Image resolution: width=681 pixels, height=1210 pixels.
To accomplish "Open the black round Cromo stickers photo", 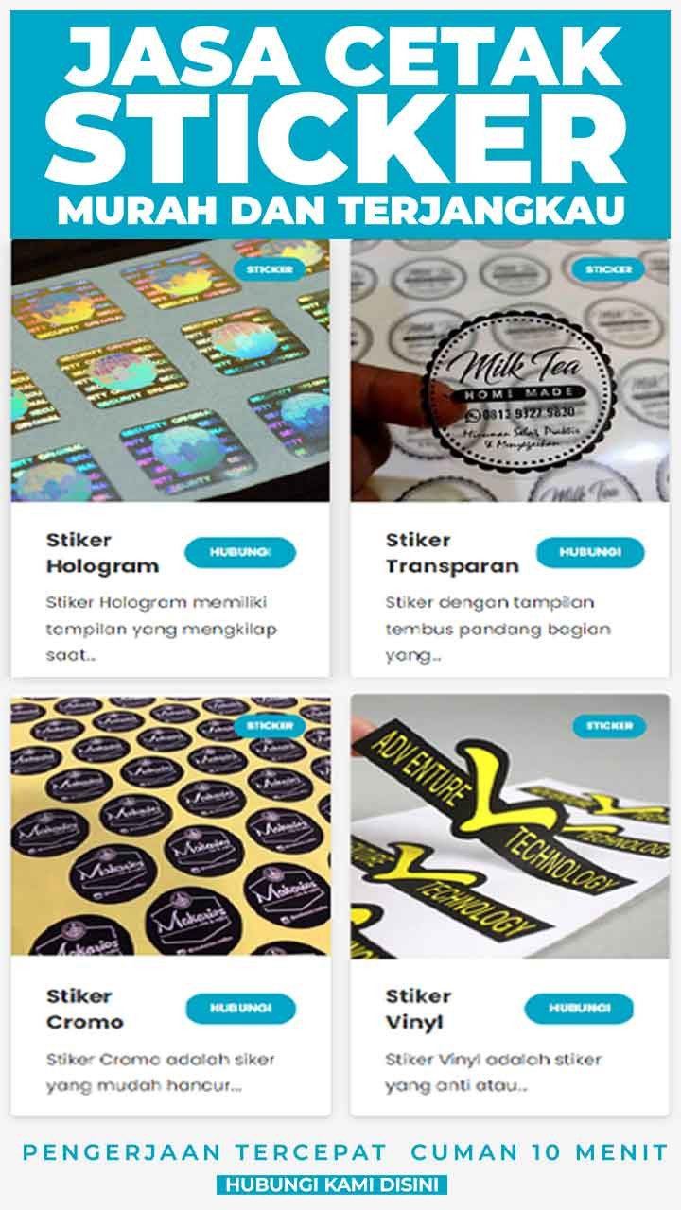I will click(170, 827).
